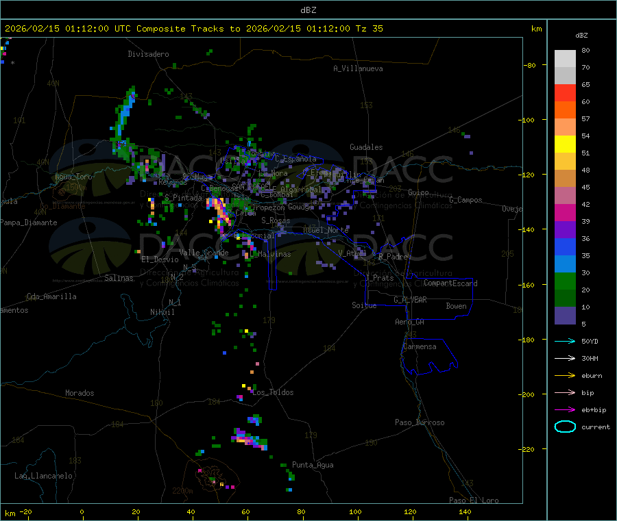Screen dimensions: 617x521
Task: Click the 'Morados' map label
Action: click(80, 393)
